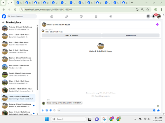Click the conversation list scrollbar

(x=37, y=58)
